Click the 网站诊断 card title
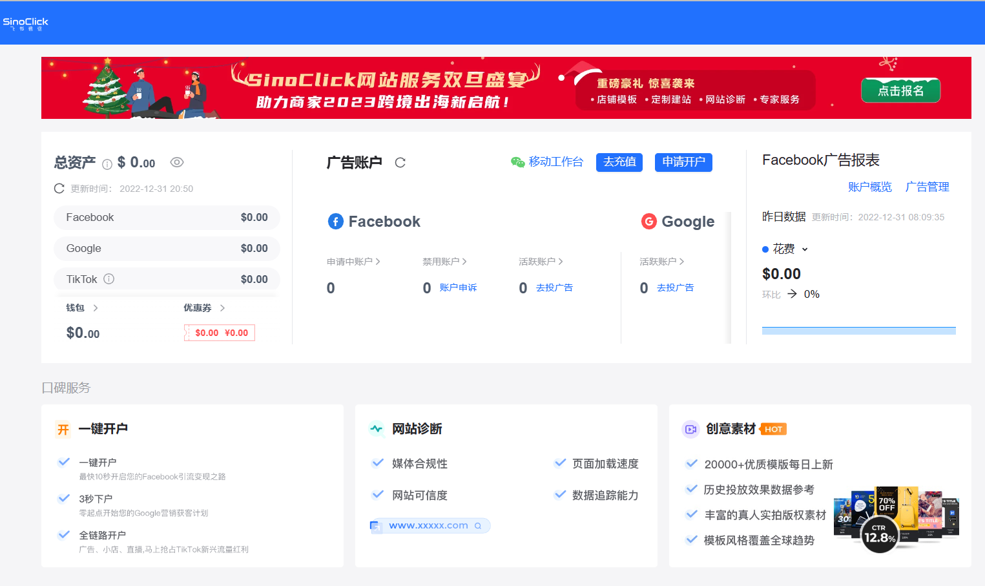The width and height of the screenshot is (985, 586). click(x=417, y=429)
